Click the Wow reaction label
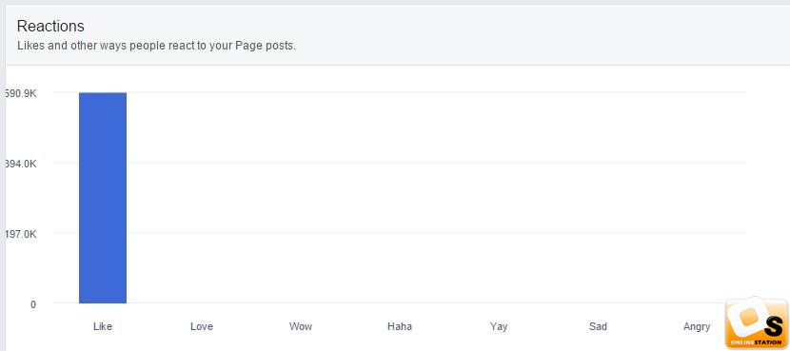 pyautogui.click(x=301, y=326)
